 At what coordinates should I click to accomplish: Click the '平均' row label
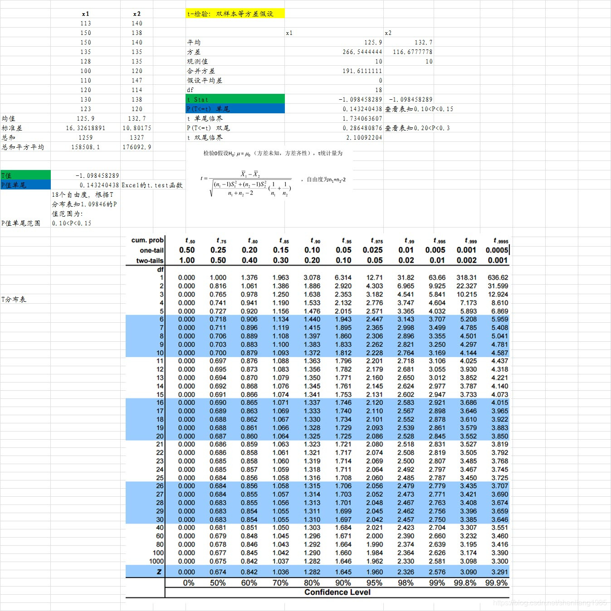[194, 42]
